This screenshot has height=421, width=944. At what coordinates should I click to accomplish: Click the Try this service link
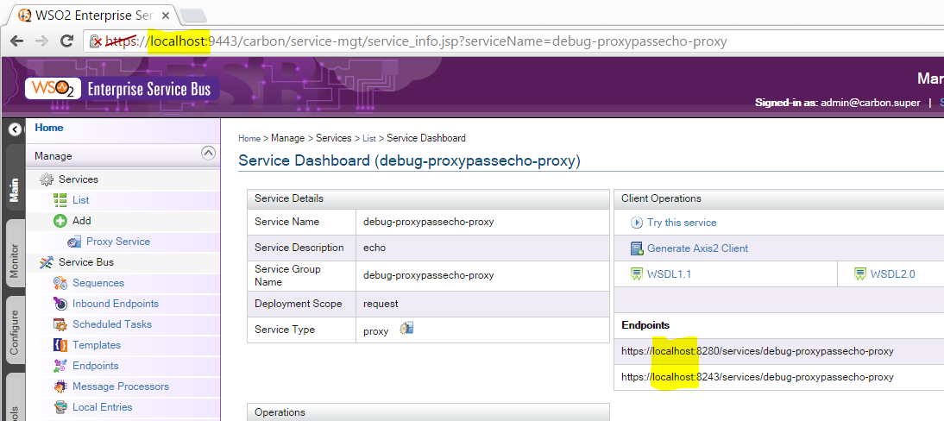point(682,223)
